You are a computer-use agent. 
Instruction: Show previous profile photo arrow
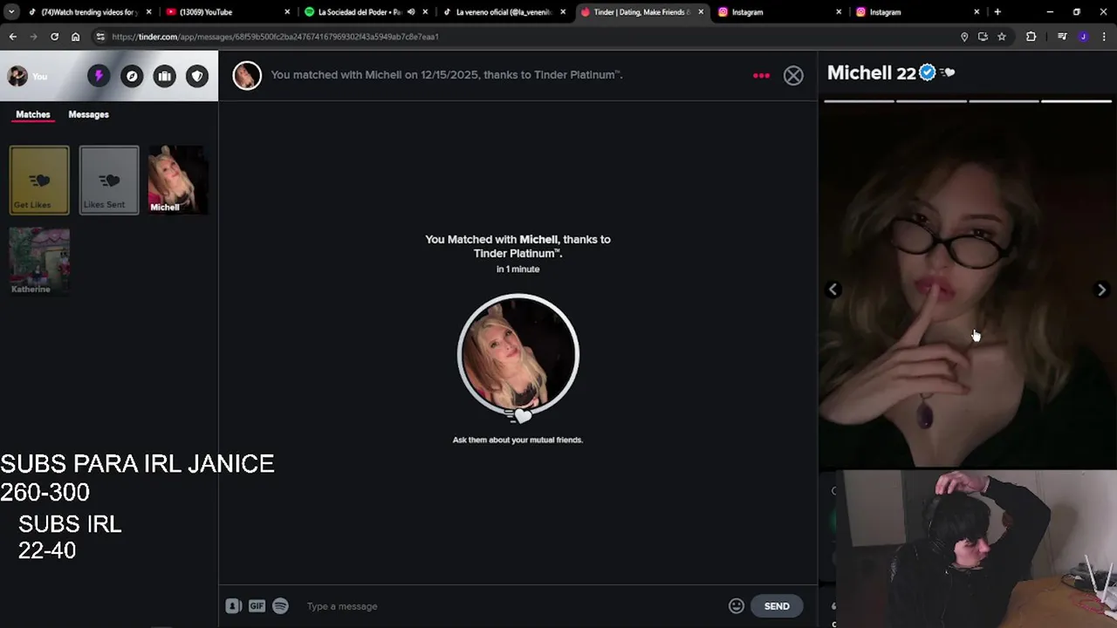coord(833,290)
